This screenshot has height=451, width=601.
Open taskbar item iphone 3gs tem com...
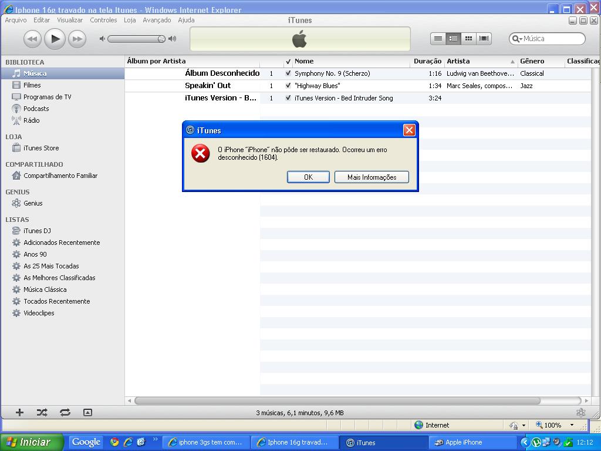[206, 442]
